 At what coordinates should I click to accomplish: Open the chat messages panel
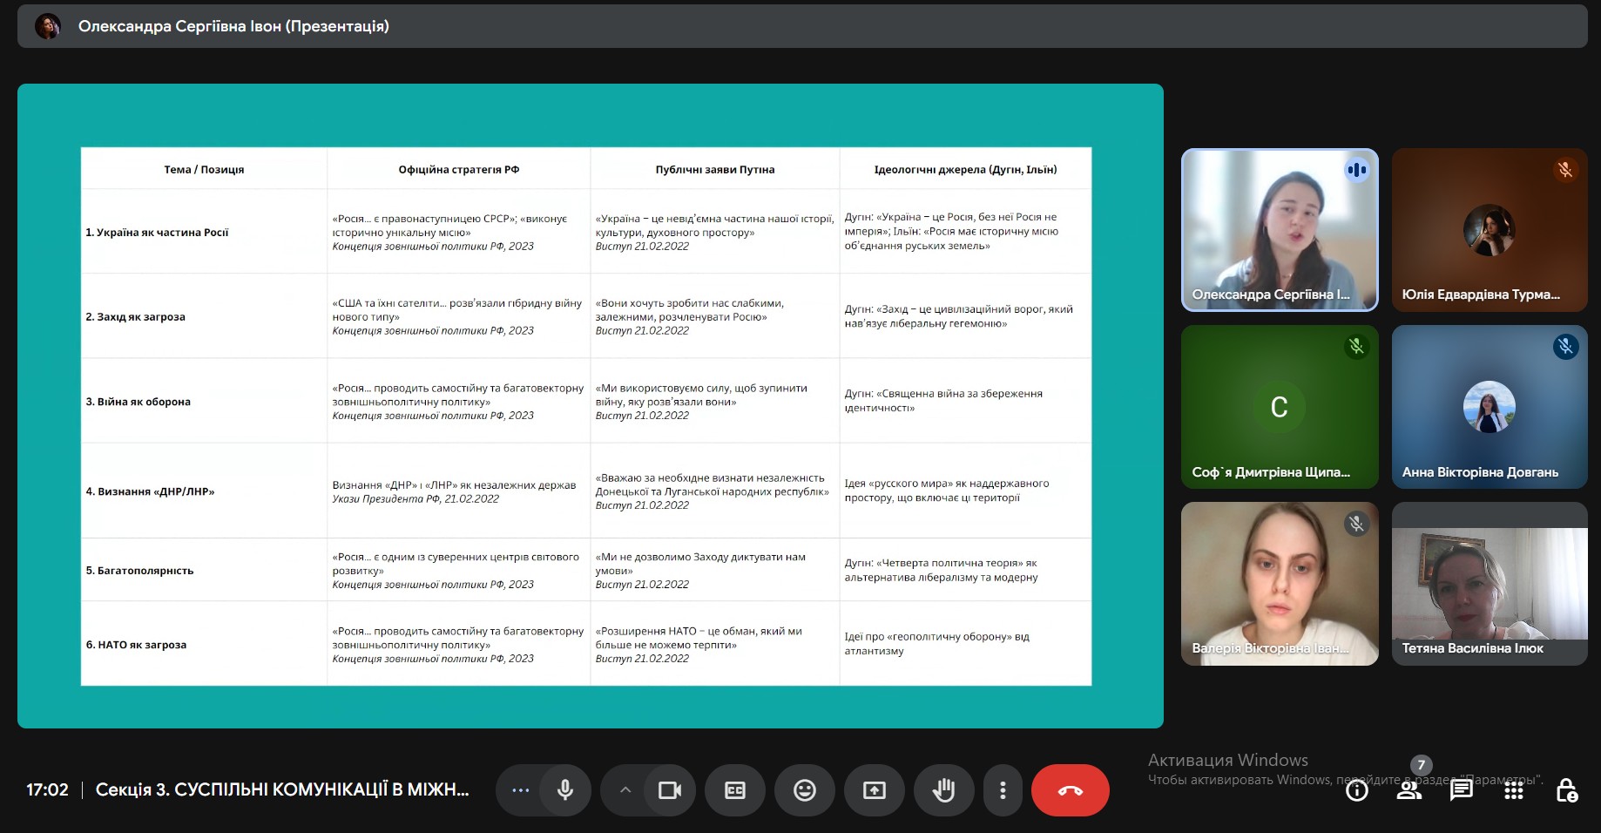click(x=1461, y=790)
